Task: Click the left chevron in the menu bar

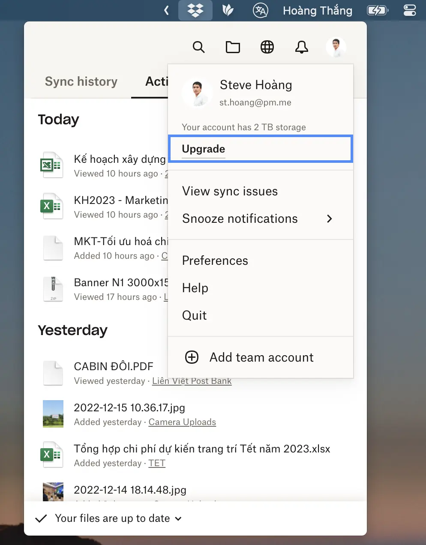Action: [166, 10]
